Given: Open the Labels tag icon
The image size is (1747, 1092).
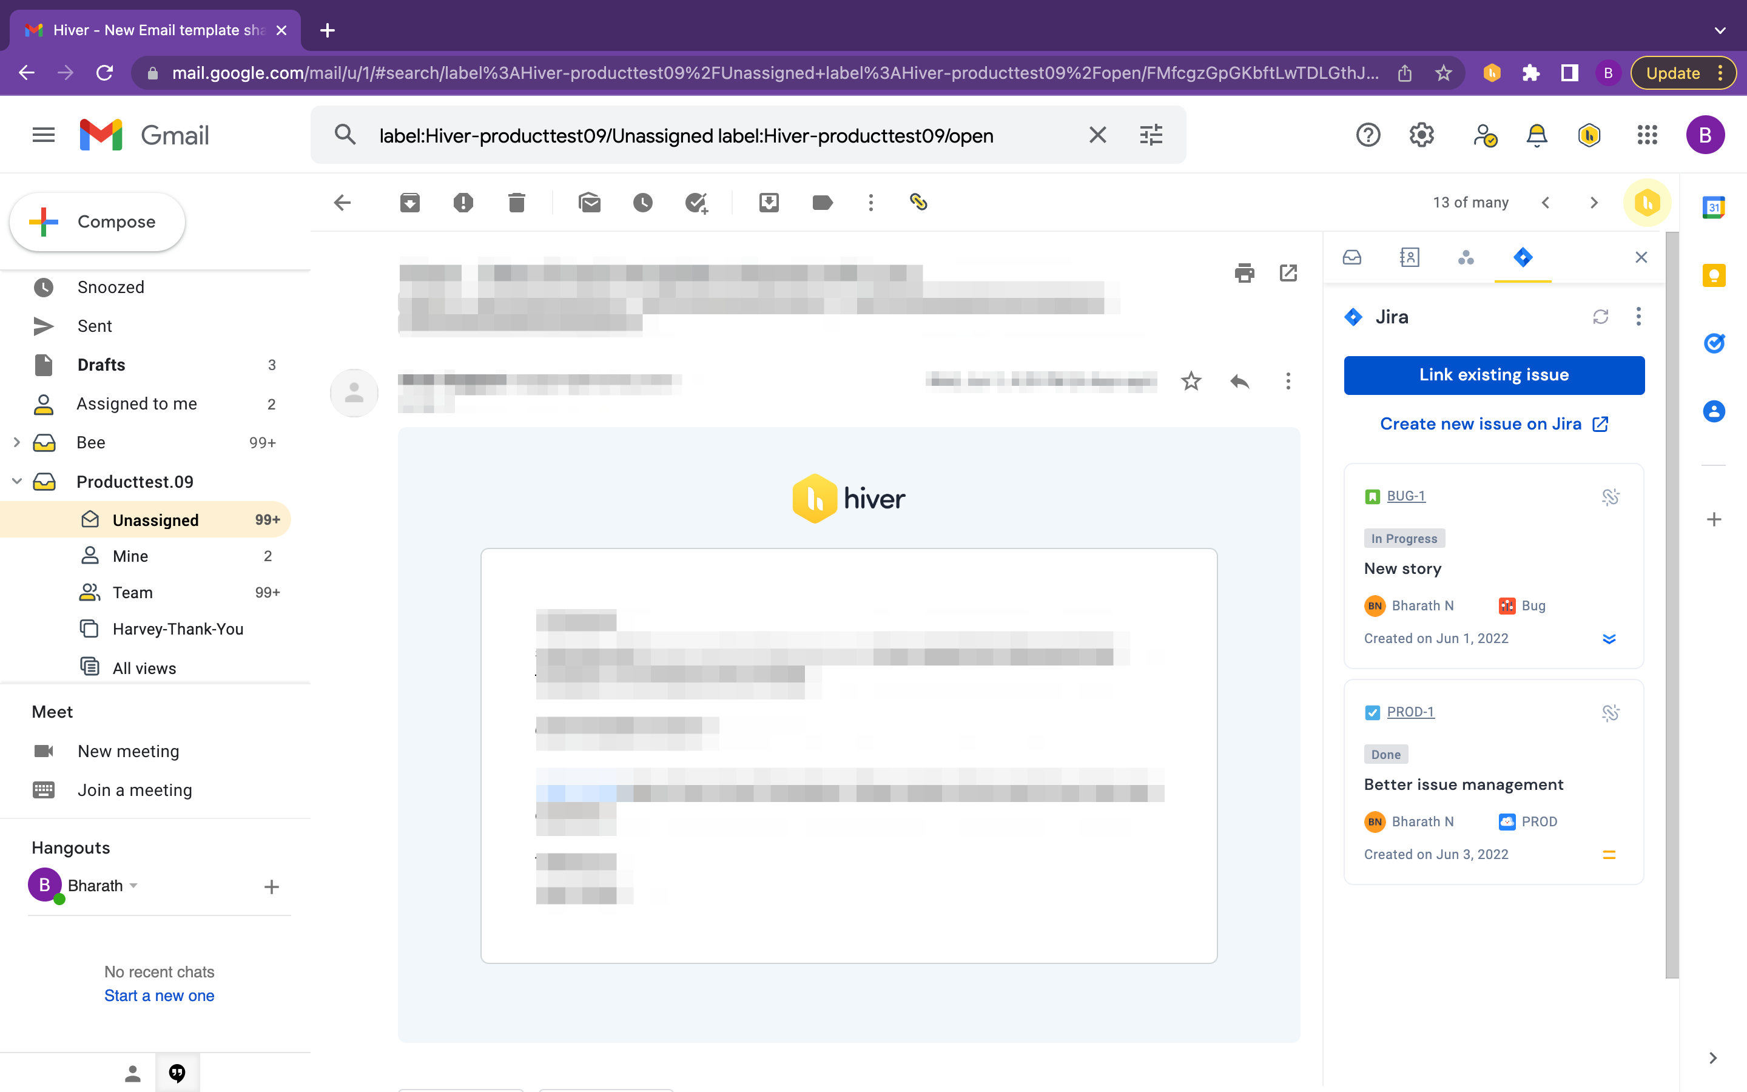Looking at the screenshot, I should click(823, 203).
